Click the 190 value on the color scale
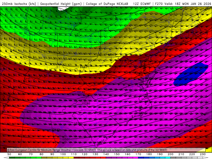 pos(160,154)
